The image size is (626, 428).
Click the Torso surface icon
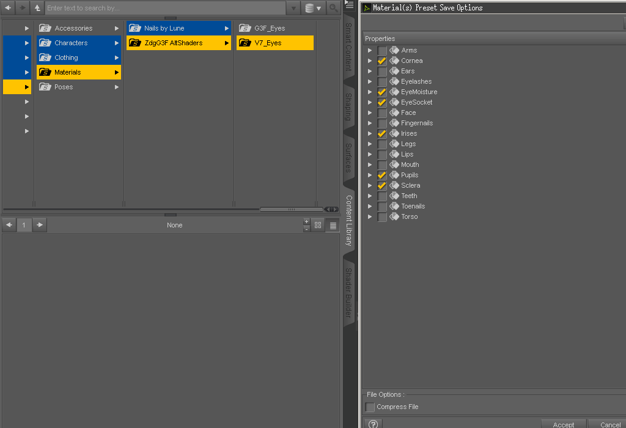pyautogui.click(x=394, y=216)
